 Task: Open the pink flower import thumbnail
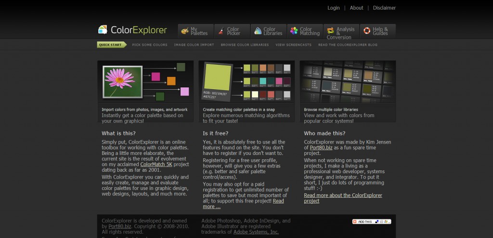[x=122, y=82]
